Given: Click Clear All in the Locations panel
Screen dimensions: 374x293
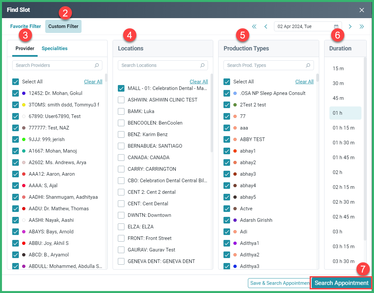Looking at the screenshot, I should point(199,81).
